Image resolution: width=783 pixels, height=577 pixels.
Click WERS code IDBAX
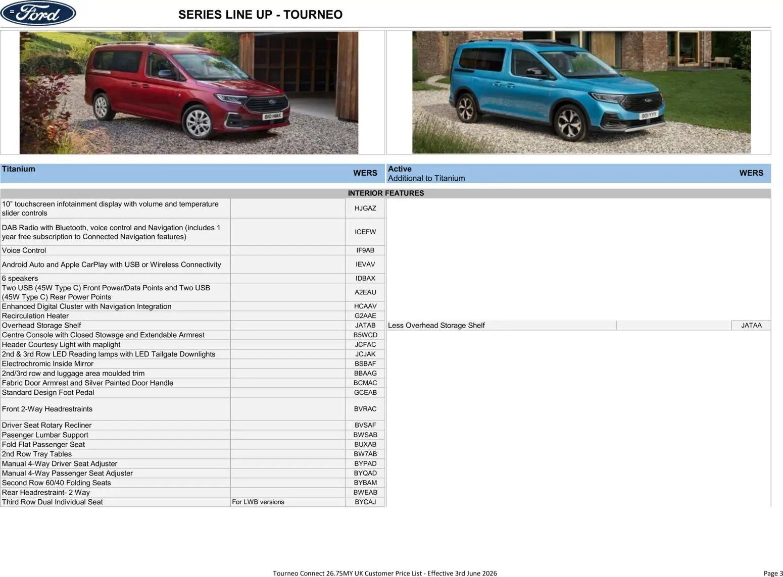coord(365,279)
